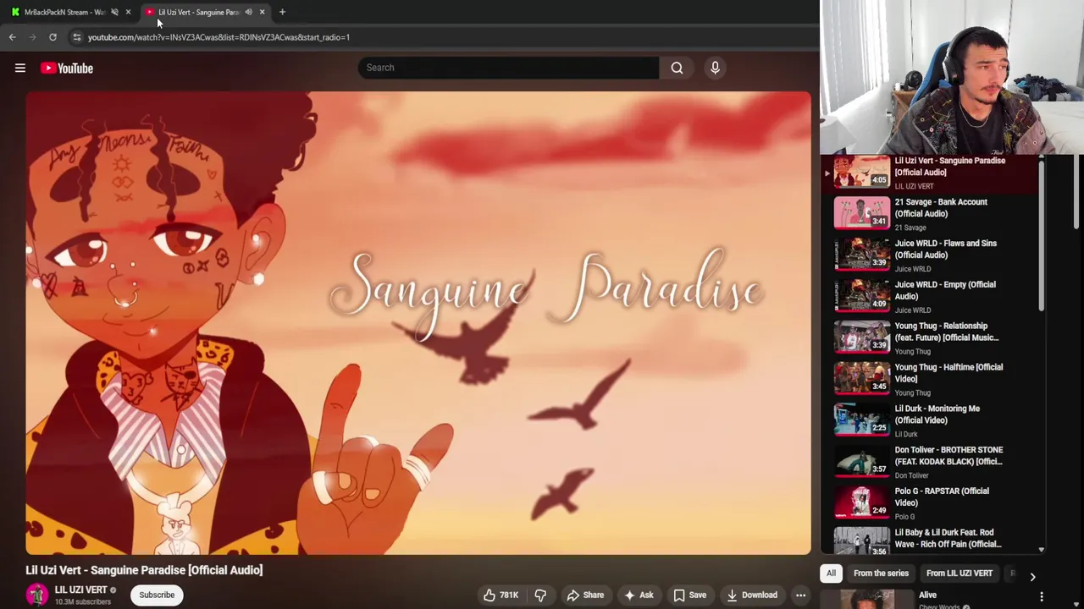
Task: Open the YouTube hamburger guide menu
Action: [x=20, y=68]
